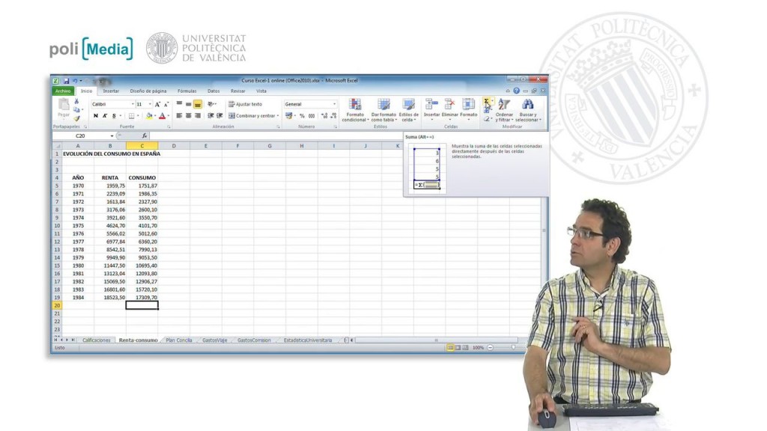Open the Calificaciones sheet tab
This screenshot has height=431, width=767.
(97, 340)
